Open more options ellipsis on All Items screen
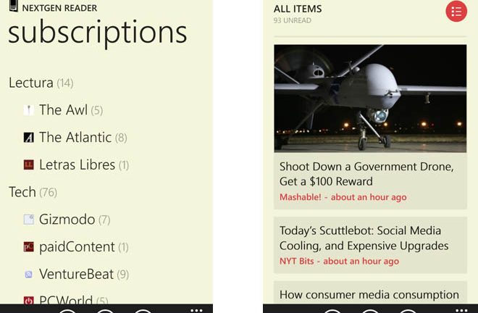Screen dimensions: 478x313 point(461,309)
